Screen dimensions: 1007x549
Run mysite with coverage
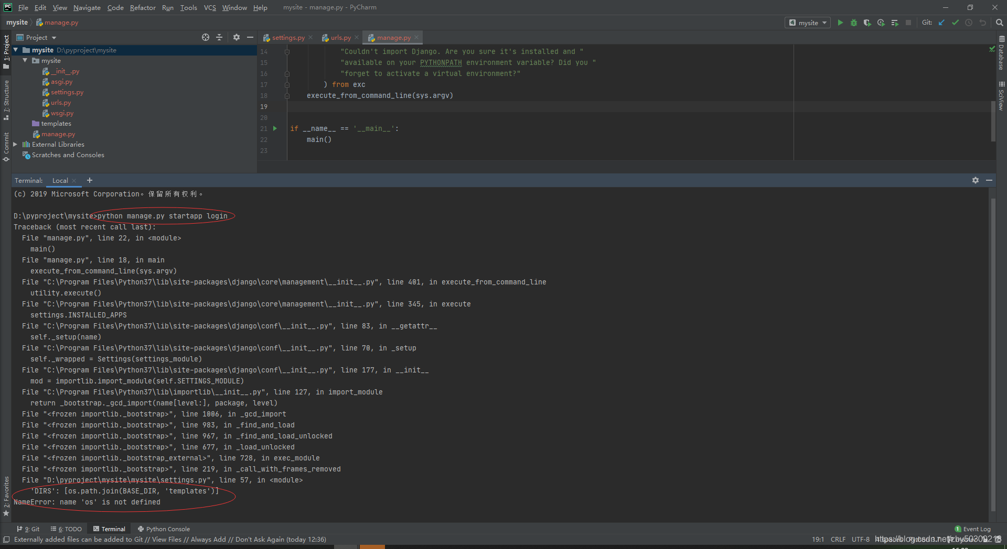click(x=868, y=23)
